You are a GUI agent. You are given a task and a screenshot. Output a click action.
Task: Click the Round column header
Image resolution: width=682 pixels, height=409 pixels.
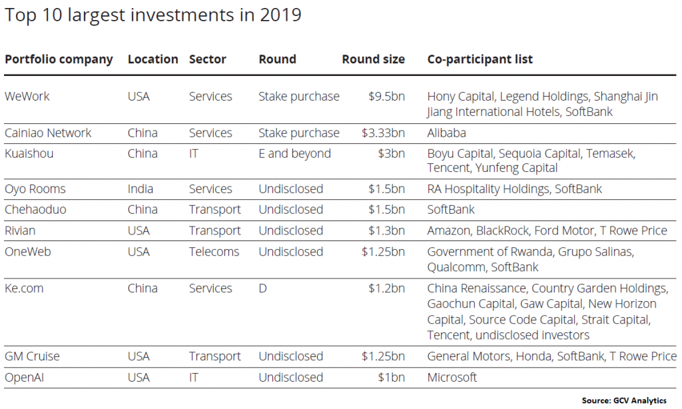(x=277, y=59)
